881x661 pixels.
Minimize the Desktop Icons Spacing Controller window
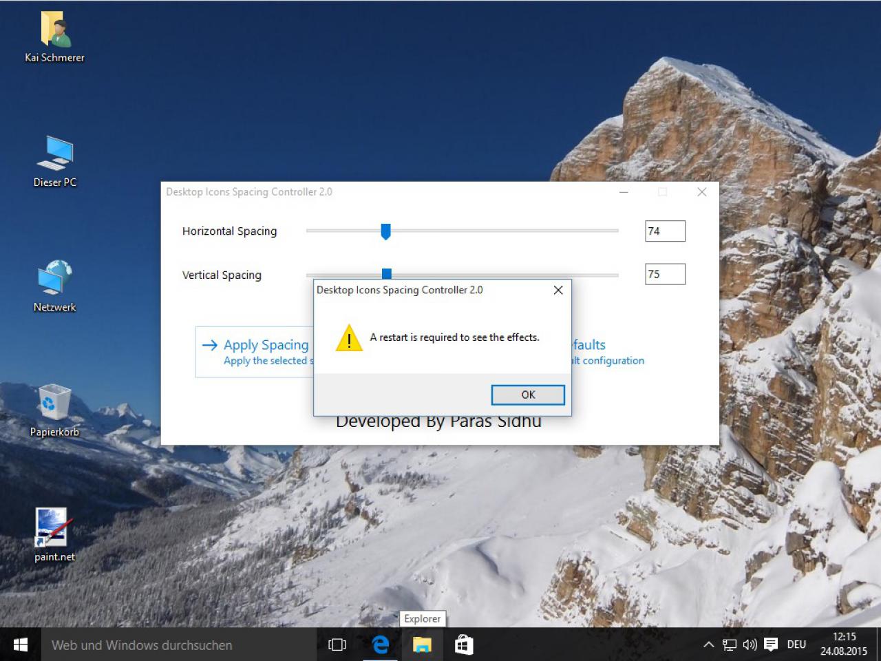[624, 192]
